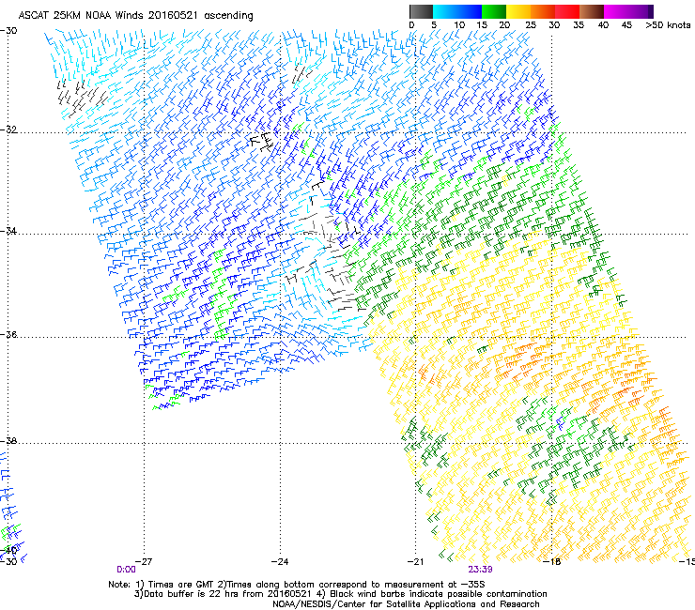
Task: Click the legend label '25' knots
Action: (x=531, y=25)
